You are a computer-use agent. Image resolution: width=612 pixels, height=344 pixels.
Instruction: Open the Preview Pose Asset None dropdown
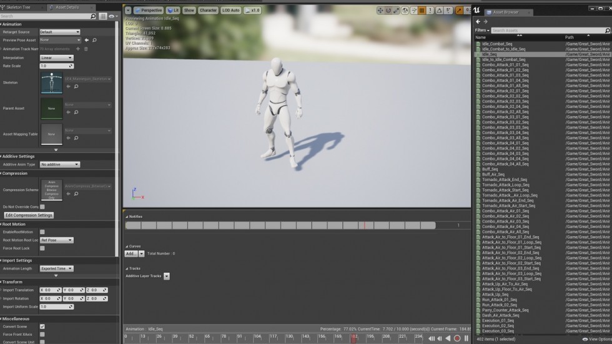60,40
